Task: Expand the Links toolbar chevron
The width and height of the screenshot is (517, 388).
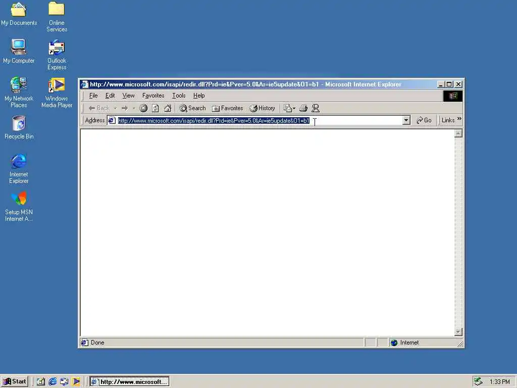Action: tap(459, 118)
